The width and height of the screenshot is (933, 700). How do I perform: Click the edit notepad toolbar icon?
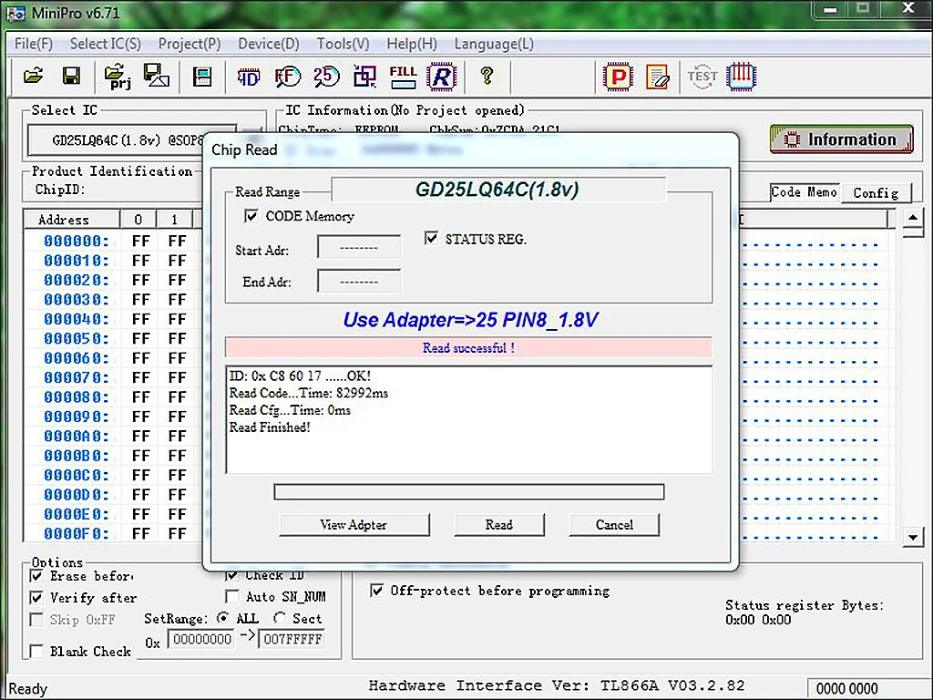pos(658,77)
